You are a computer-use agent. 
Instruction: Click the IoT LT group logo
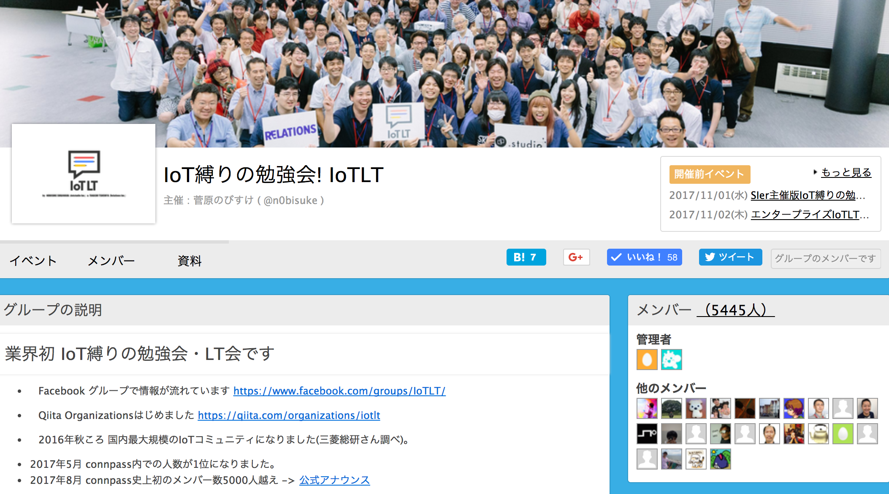click(x=84, y=174)
